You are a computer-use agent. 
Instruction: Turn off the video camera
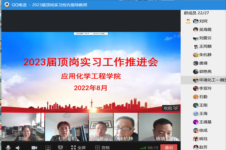[x=34, y=147]
